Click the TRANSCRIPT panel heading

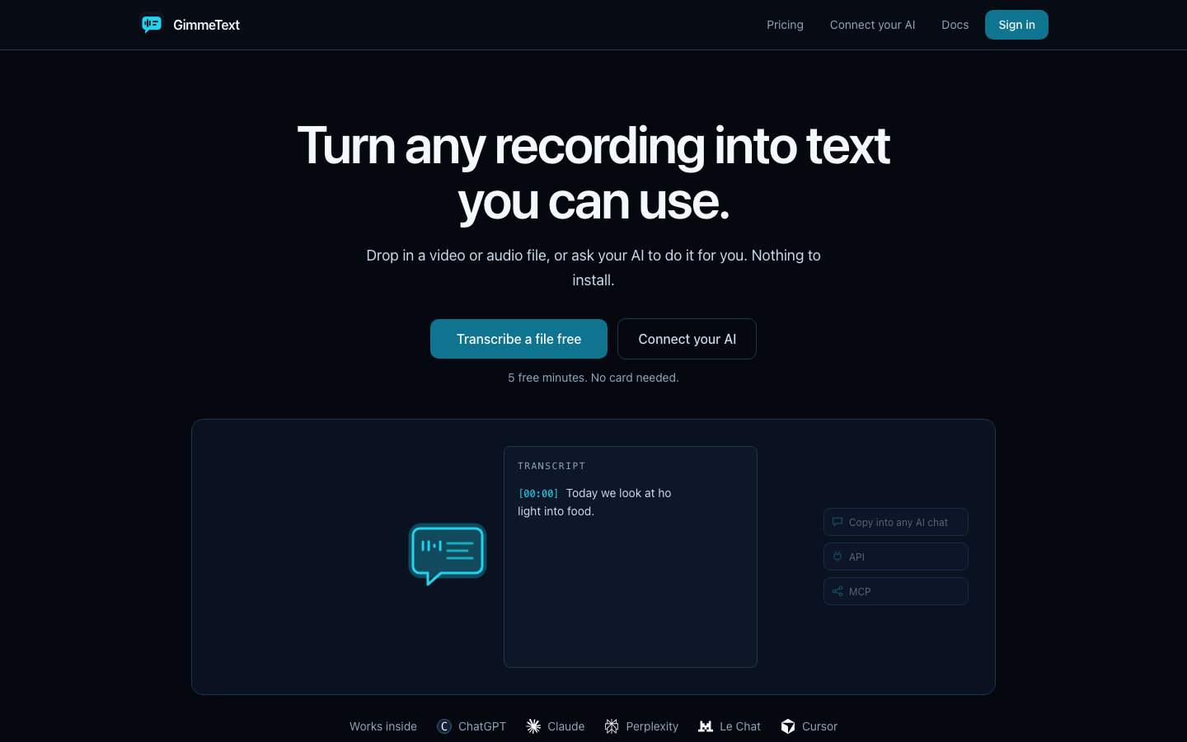pos(551,466)
